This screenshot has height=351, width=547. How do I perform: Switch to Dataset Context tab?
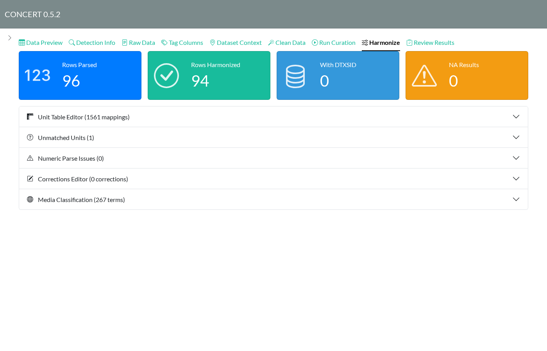(236, 43)
